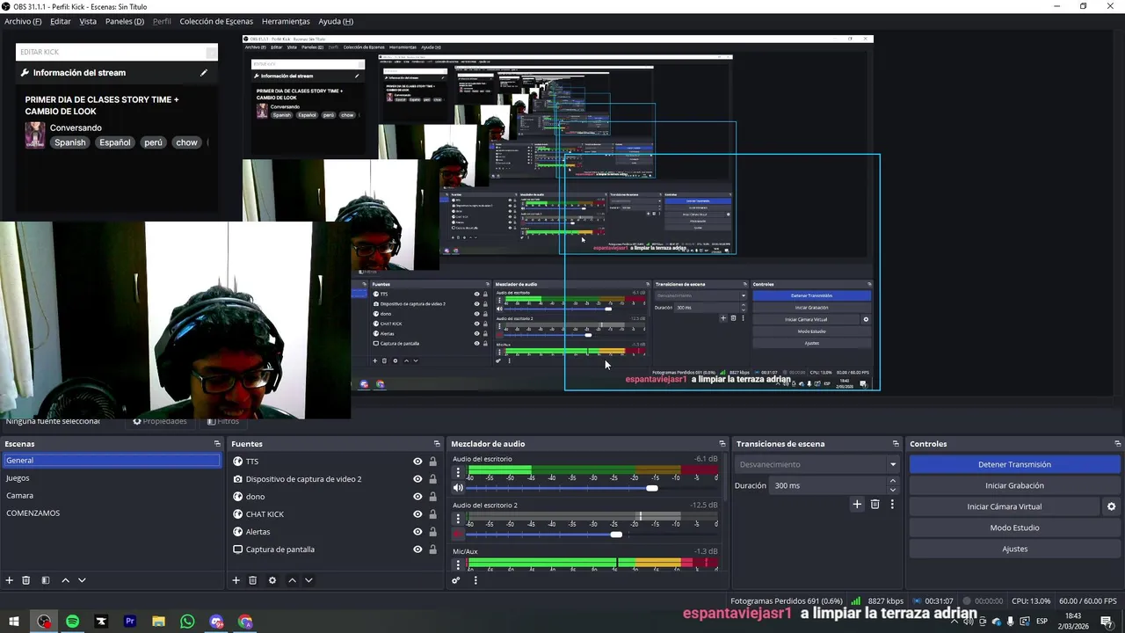
Task: Open Desvanecimiento transition dropdown
Action: [893, 464]
